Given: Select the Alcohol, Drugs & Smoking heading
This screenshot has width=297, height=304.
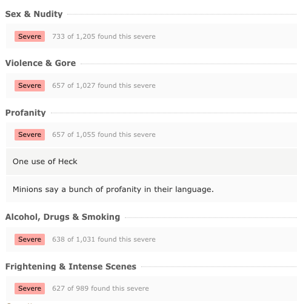Looking at the screenshot, I should click(62, 217).
